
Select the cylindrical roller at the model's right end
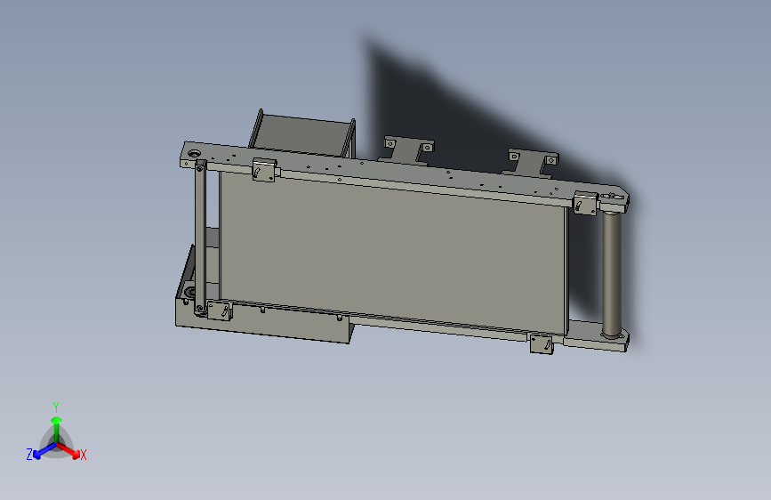pos(612,274)
